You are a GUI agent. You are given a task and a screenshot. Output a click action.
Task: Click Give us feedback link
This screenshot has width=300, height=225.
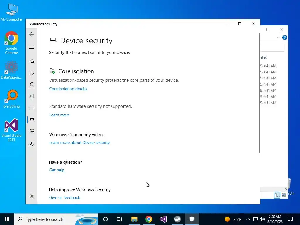tap(64, 197)
